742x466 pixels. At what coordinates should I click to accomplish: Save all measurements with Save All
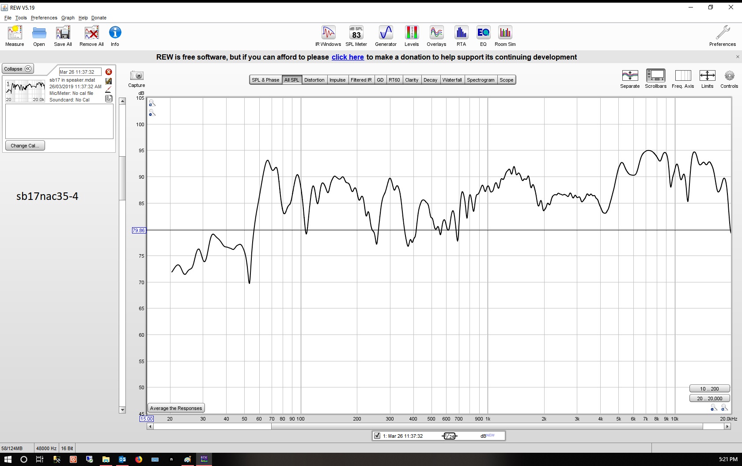click(63, 36)
